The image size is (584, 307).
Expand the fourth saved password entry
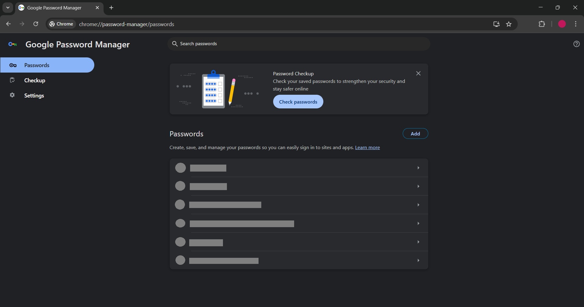tap(299, 223)
